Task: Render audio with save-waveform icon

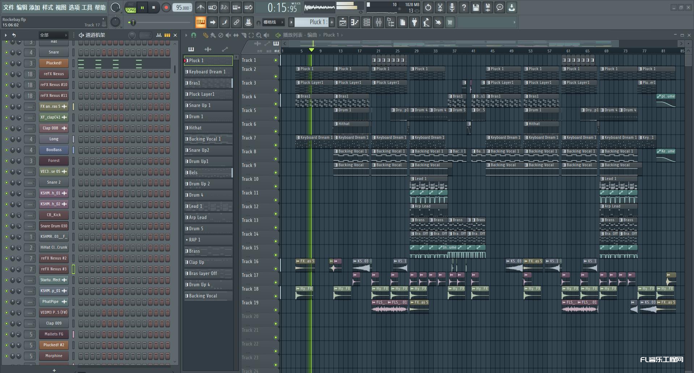Action: tap(487, 7)
